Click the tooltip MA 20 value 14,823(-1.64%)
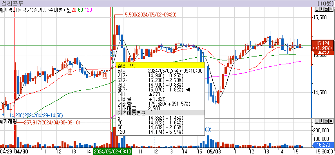 (166, 123)
